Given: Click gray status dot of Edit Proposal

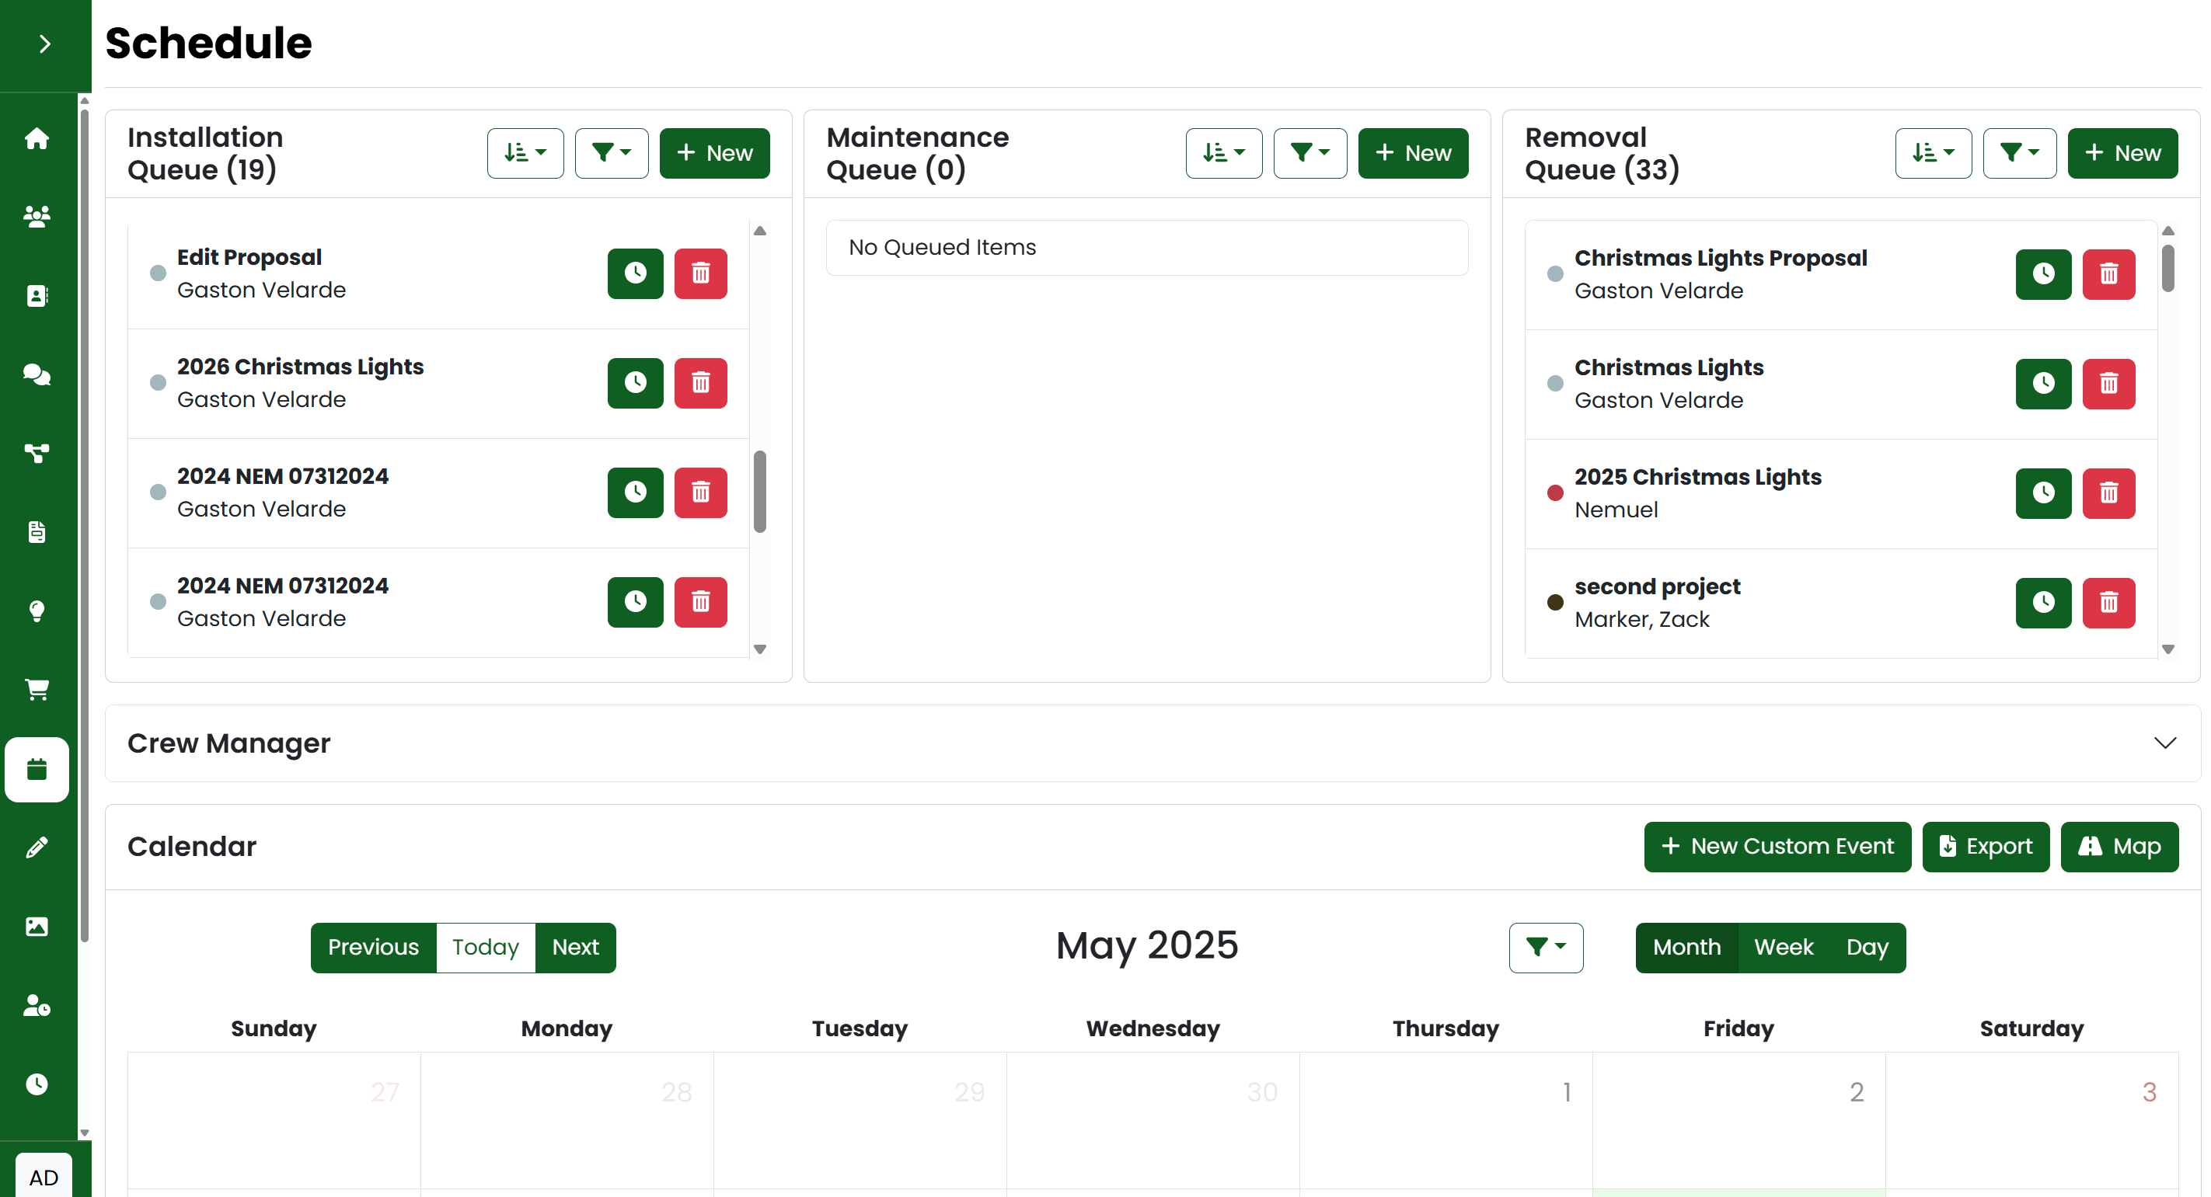Looking at the screenshot, I should 158,273.
